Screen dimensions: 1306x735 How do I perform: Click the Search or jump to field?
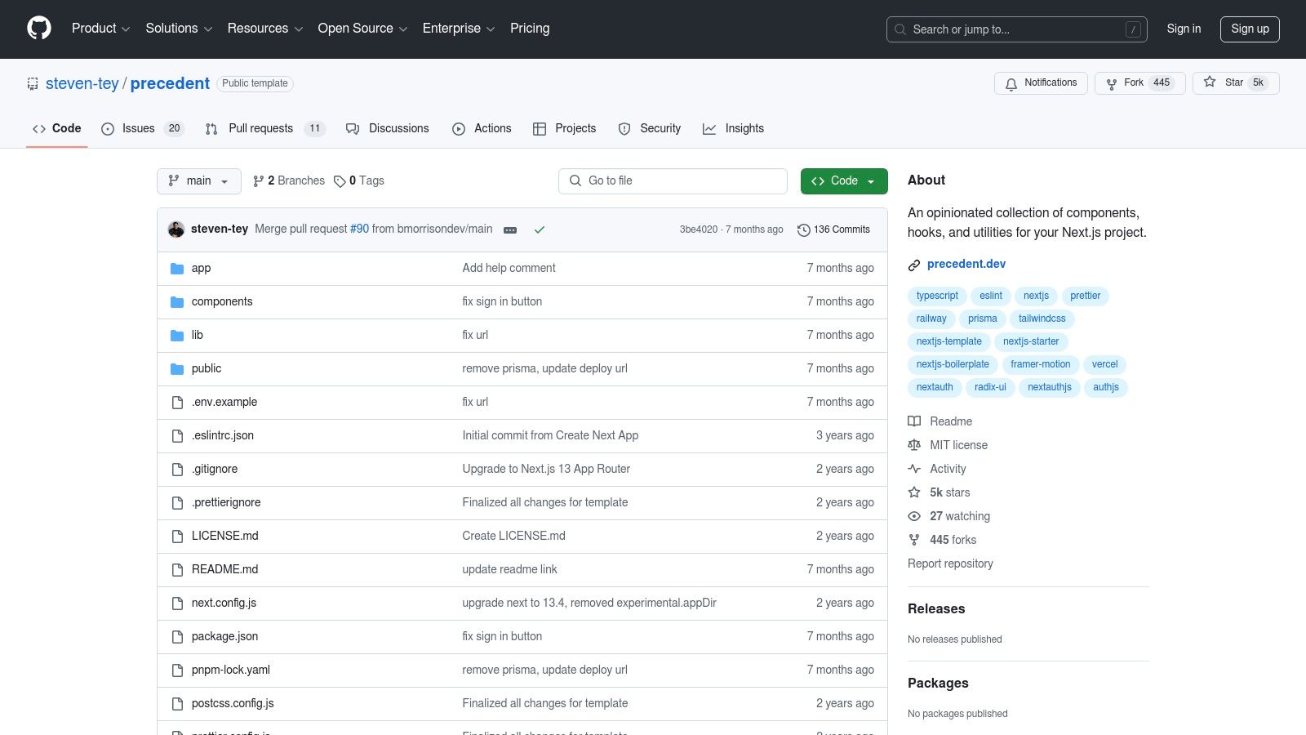tap(1017, 29)
